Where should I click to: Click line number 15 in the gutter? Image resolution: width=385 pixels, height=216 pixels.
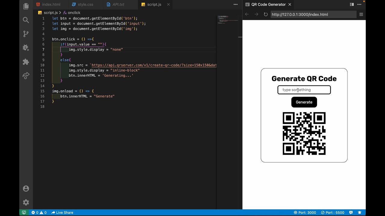(42, 91)
